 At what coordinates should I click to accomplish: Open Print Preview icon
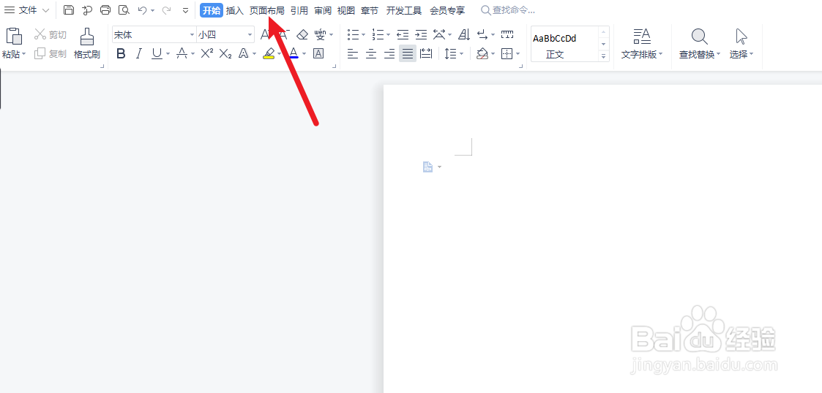point(124,10)
